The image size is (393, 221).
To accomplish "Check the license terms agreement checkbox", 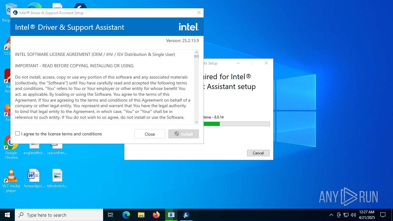I will 18,134.
